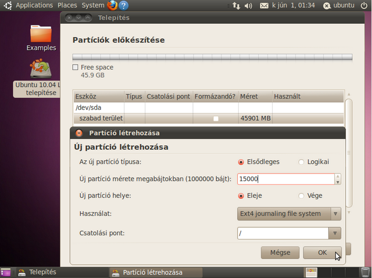
Task: Open the Examples folder on desktop
Action: click(x=41, y=37)
